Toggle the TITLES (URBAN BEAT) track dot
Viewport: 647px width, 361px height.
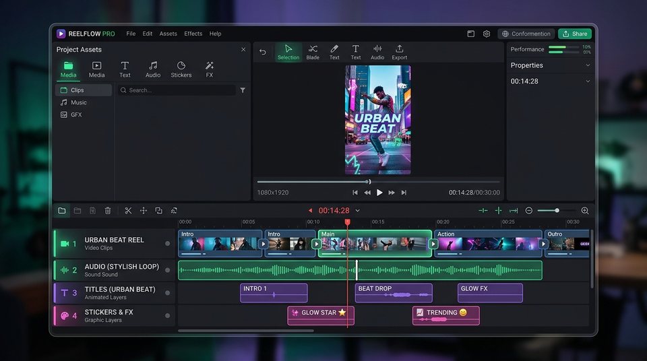pyautogui.click(x=168, y=293)
